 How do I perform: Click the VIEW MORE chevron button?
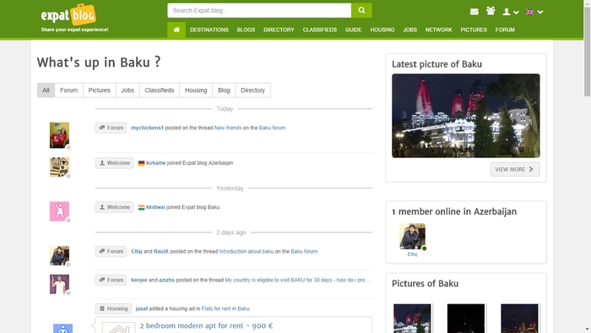pos(515,169)
